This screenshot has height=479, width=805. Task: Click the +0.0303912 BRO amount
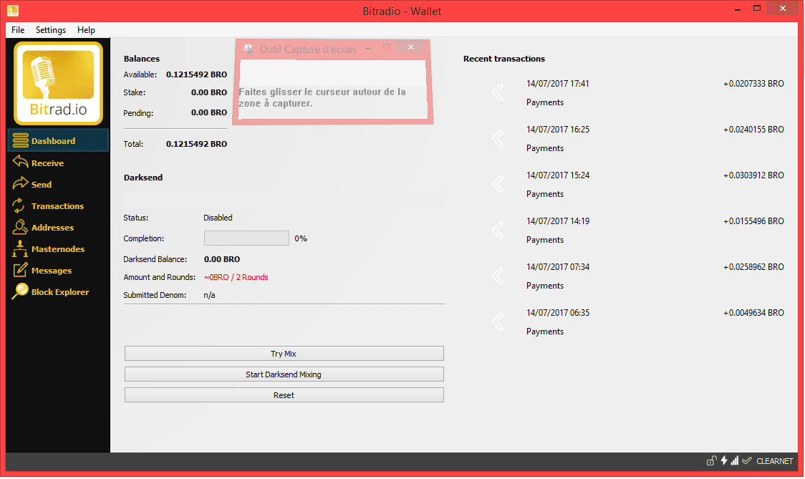coord(753,175)
